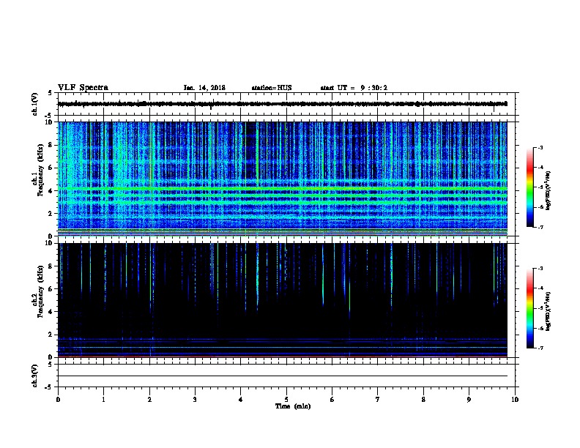Select the ch.1 "Frequency (kHz)" axis label
Viewport: 580px width, 448px height.
(x=41, y=170)
